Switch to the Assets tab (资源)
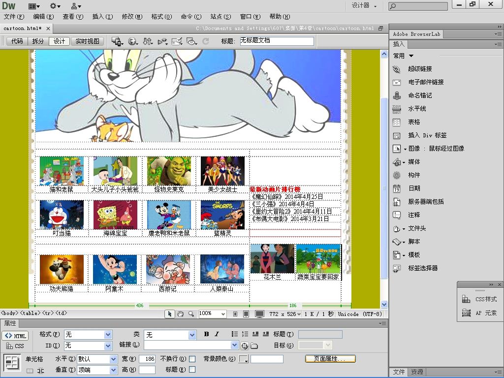This screenshot has width=504, height=378. coord(417,372)
